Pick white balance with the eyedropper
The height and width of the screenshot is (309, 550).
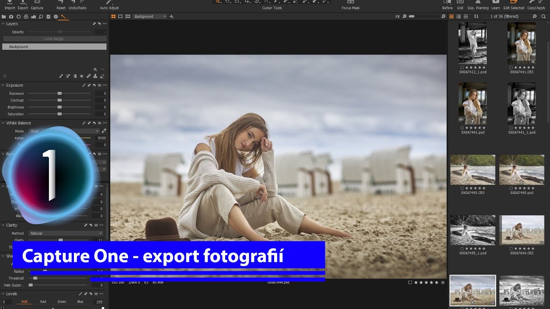pos(104,131)
